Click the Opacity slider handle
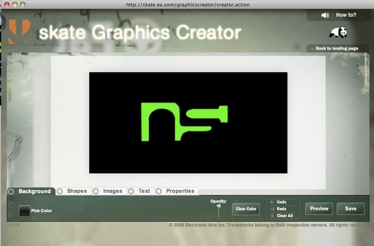Image resolution: width=374 pixels, height=246 pixels. pyautogui.click(x=218, y=206)
